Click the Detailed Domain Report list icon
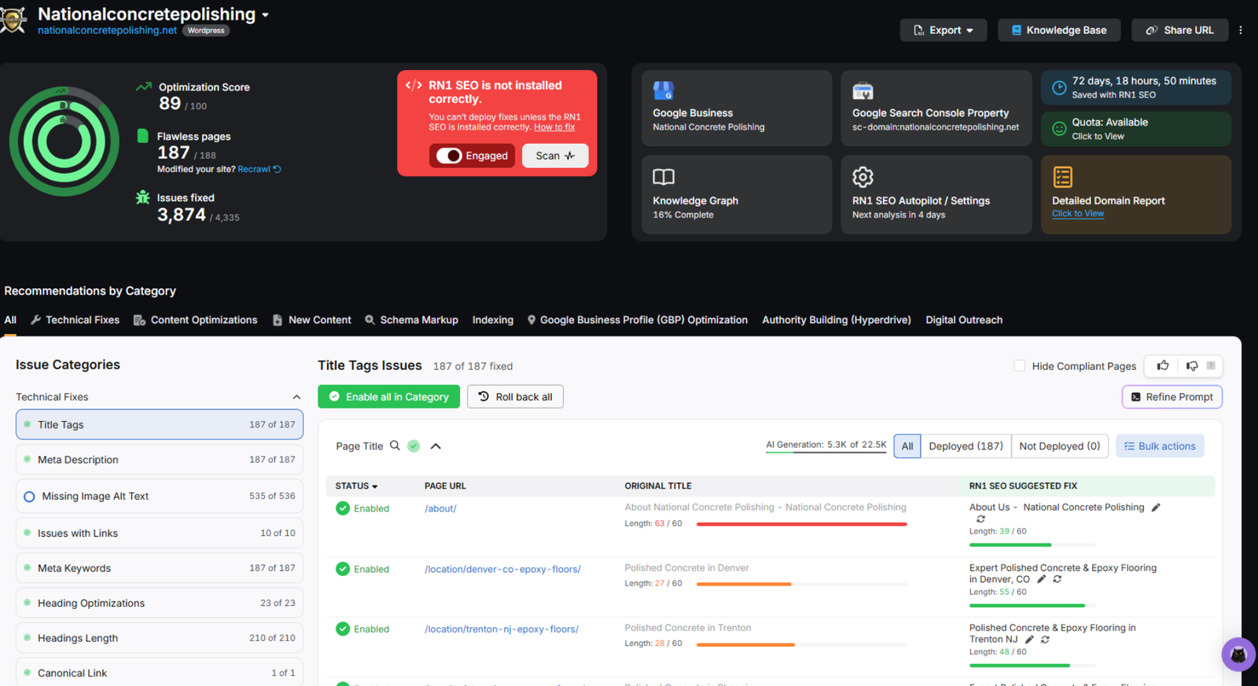 1062,177
